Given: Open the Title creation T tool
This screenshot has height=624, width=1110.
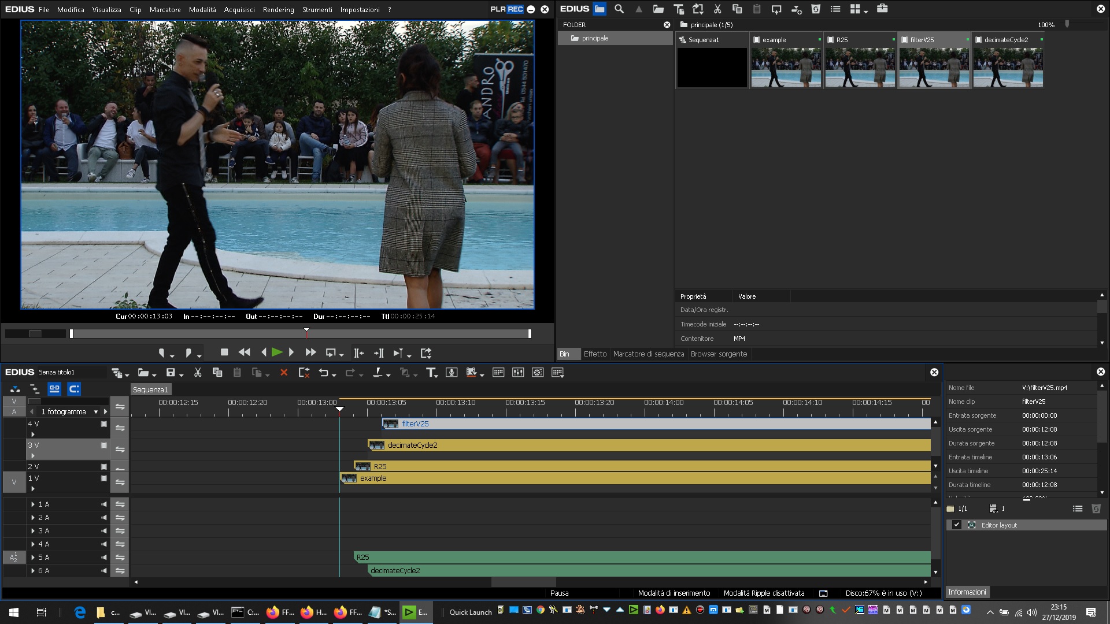Looking at the screenshot, I should (431, 373).
